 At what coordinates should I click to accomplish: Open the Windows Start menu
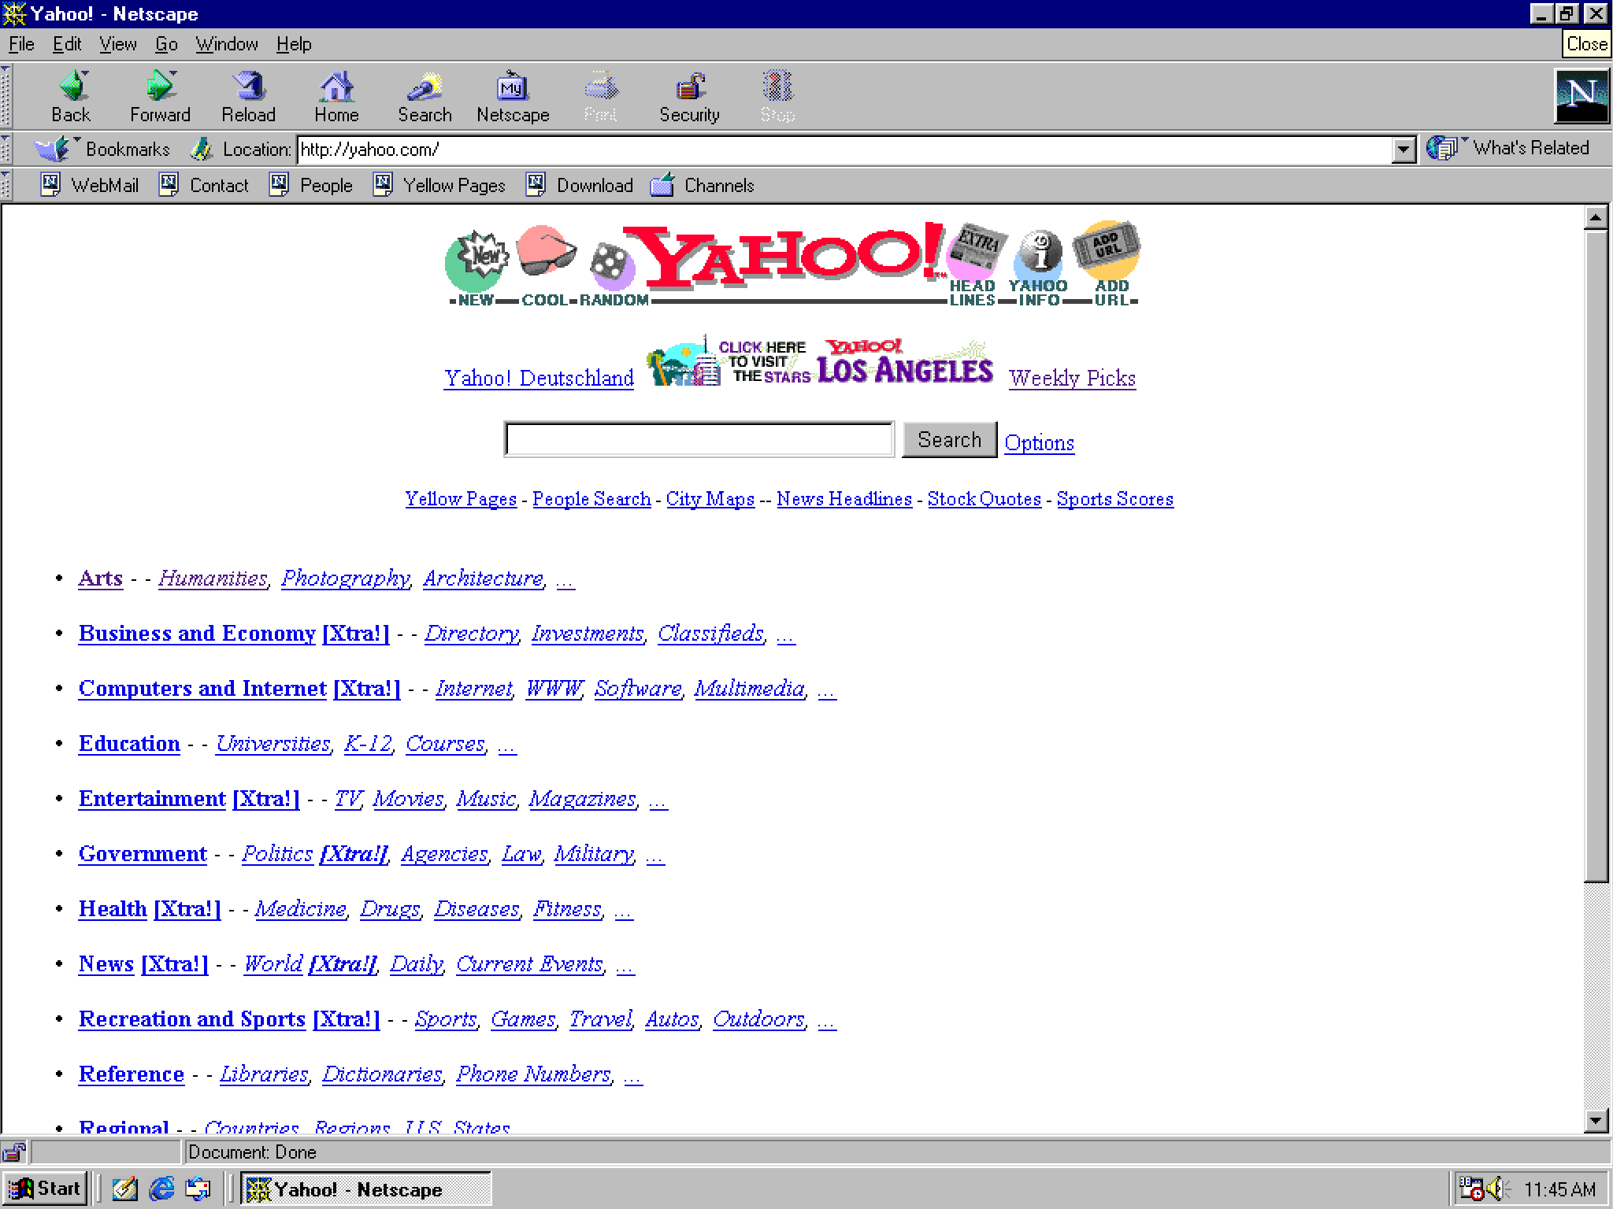click(x=45, y=1189)
